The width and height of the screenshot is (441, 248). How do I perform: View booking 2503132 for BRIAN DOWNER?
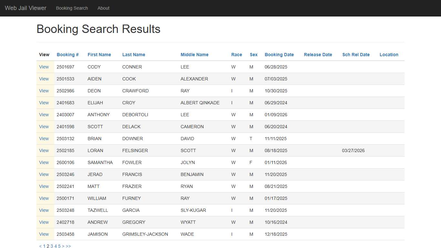[x=44, y=139]
